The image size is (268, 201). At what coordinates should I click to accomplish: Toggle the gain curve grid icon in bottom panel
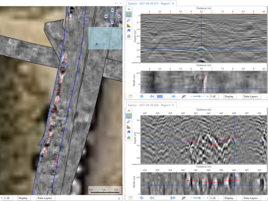click(184, 198)
